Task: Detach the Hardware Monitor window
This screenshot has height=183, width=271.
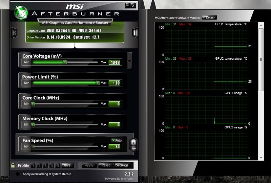Action: [x=209, y=18]
